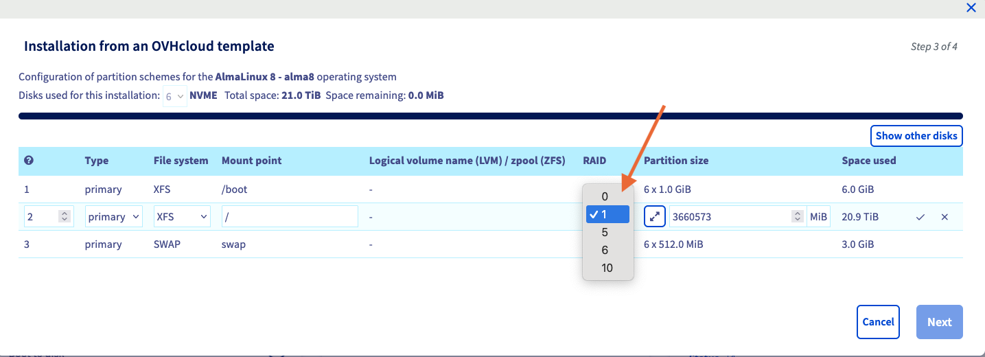Click the RAID column header
This screenshot has width=985, height=357.
(x=595, y=161)
